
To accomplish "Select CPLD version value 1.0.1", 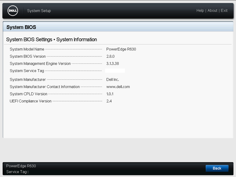I will (x=110, y=94).
